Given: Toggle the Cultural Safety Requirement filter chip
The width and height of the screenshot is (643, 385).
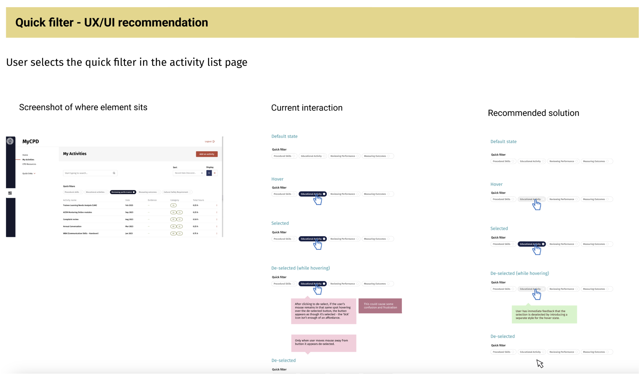Looking at the screenshot, I should tap(177, 192).
